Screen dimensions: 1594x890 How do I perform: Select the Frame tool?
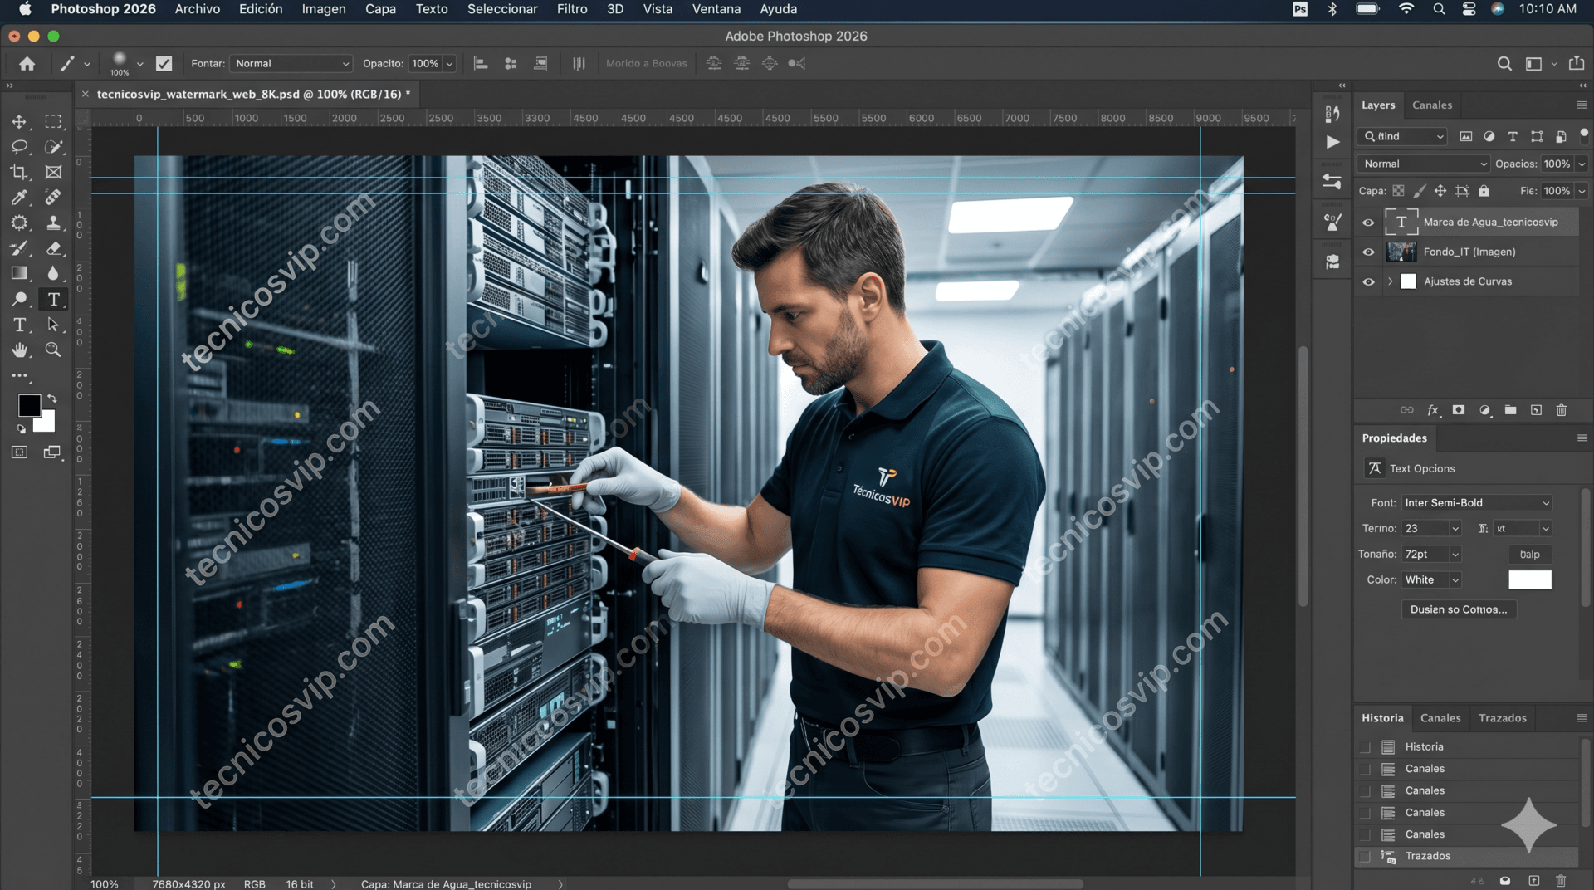coord(53,172)
